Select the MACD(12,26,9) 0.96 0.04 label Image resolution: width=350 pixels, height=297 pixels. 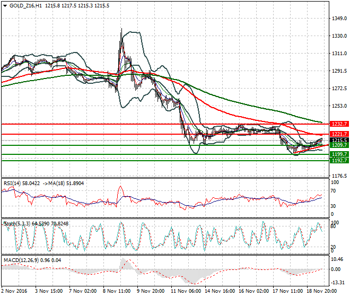[32, 260]
